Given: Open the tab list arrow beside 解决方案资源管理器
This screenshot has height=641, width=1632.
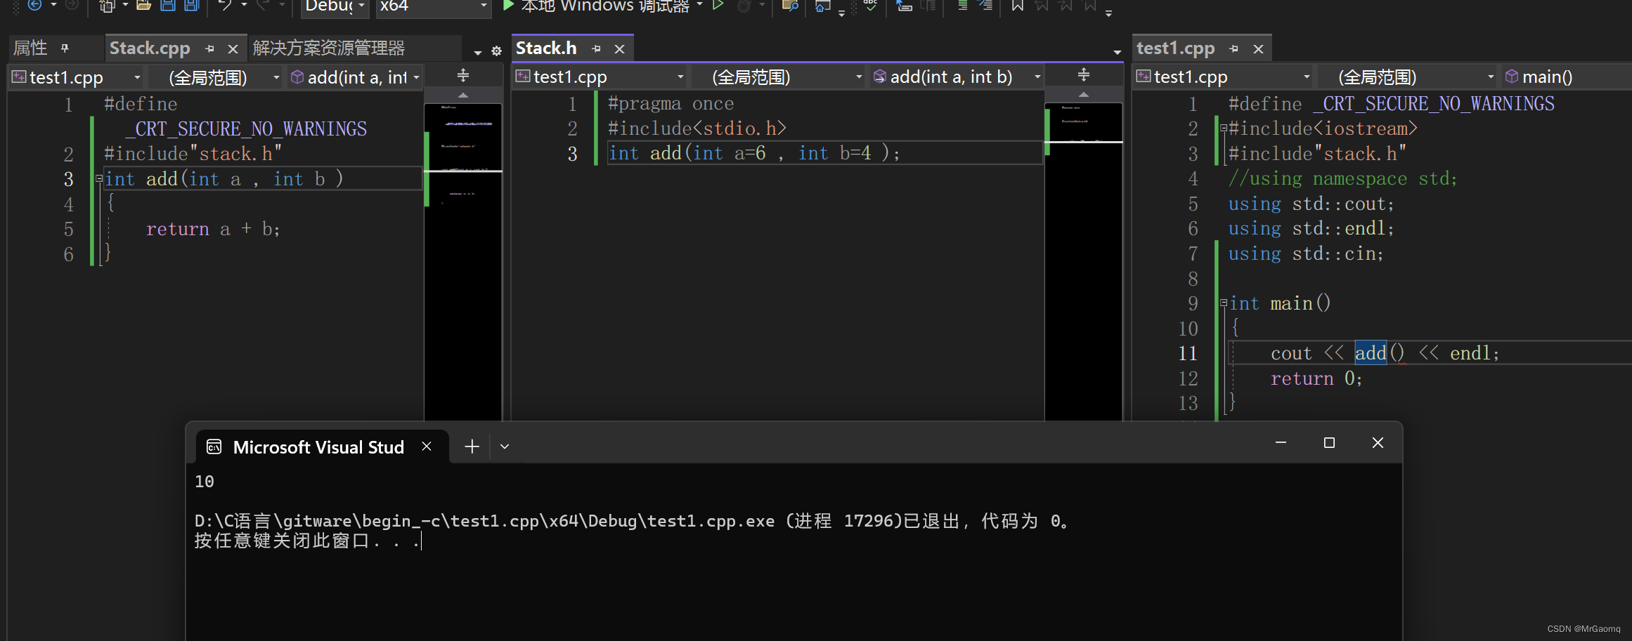Looking at the screenshot, I should pyautogui.click(x=477, y=52).
